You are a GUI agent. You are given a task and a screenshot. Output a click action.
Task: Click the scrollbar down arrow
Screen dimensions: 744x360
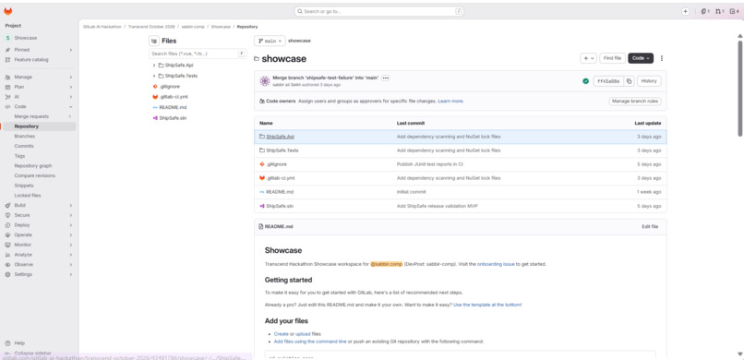[739, 354]
